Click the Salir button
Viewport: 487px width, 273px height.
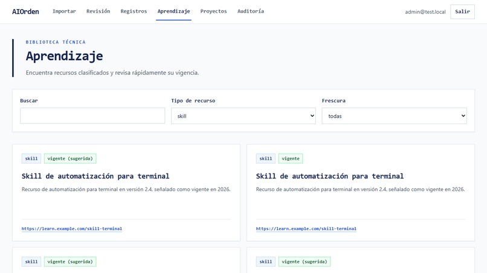tap(462, 11)
